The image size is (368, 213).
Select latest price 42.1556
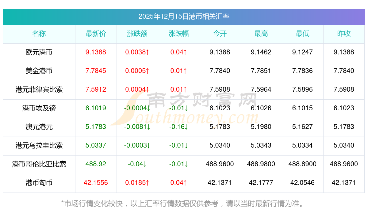(x=96, y=183)
